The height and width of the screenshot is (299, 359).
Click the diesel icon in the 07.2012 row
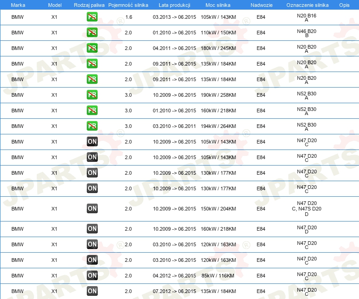pyautogui.click(x=92, y=291)
